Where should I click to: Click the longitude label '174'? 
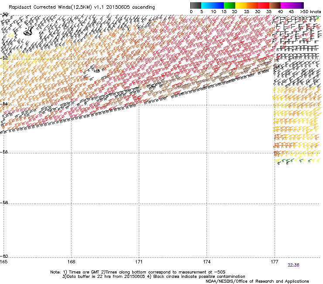(x=206, y=262)
